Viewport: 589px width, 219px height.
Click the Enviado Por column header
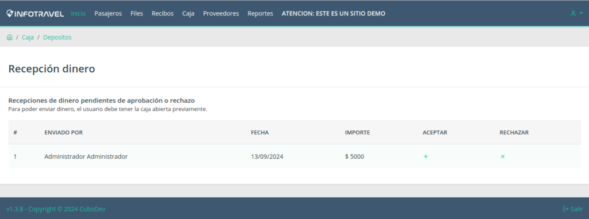(63, 133)
